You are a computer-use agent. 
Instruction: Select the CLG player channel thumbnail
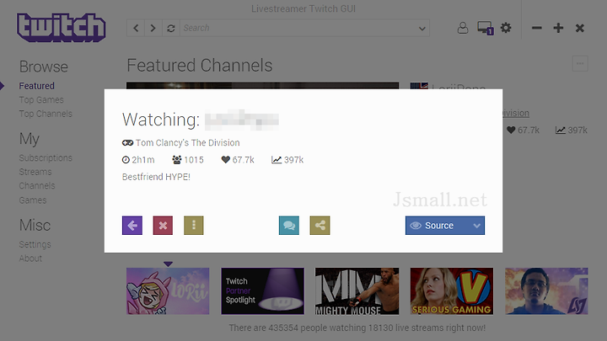(x=546, y=291)
